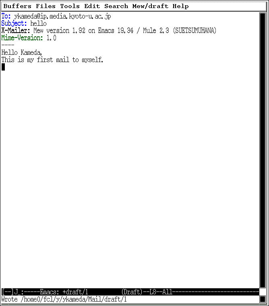Place cursor on Hello Kameda line

click(22, 52)
